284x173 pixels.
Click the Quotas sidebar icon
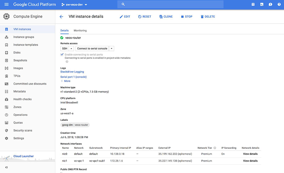pyautogui.click(x=7, y=123)
